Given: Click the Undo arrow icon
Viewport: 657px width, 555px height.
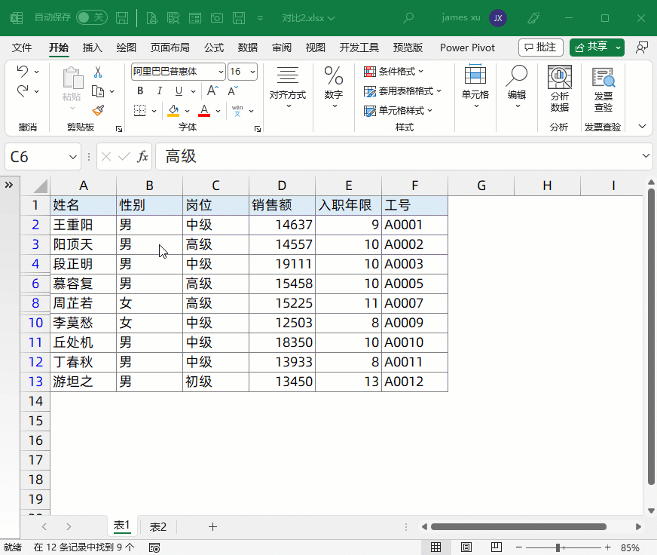Looking at the screenshot, I should click(22, 72).
